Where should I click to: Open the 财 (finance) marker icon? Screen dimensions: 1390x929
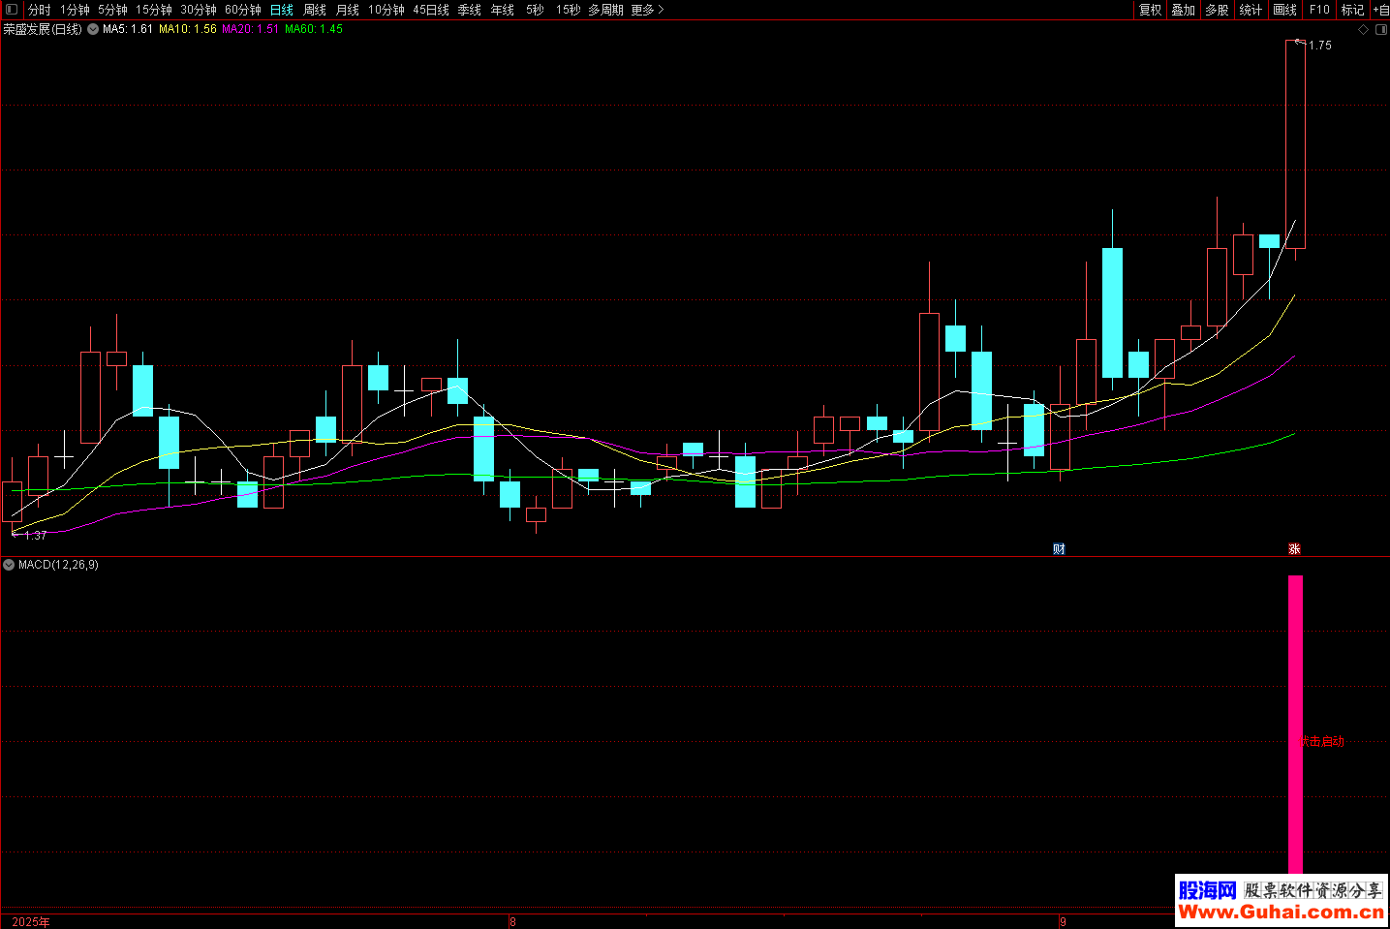click(1059, 549)
